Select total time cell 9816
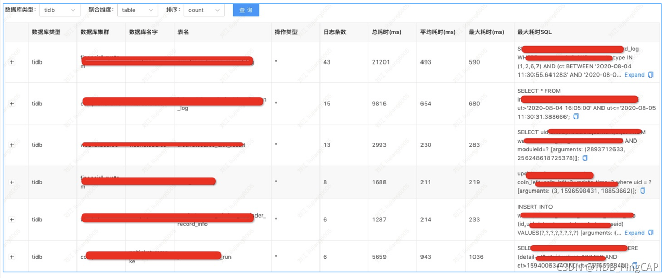Image resolution: width=666 pixels, height=278 pixels. [x=379, y=104]
